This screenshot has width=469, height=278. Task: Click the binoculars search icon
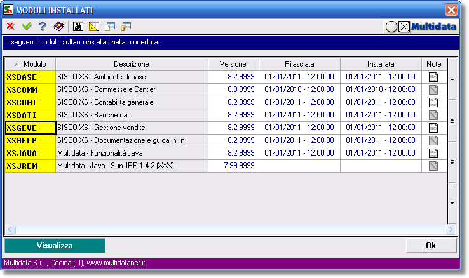78,27
